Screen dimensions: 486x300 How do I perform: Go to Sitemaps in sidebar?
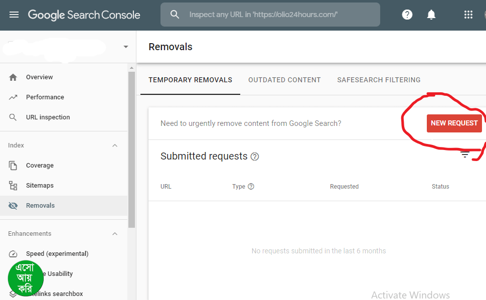click(40, 186)
